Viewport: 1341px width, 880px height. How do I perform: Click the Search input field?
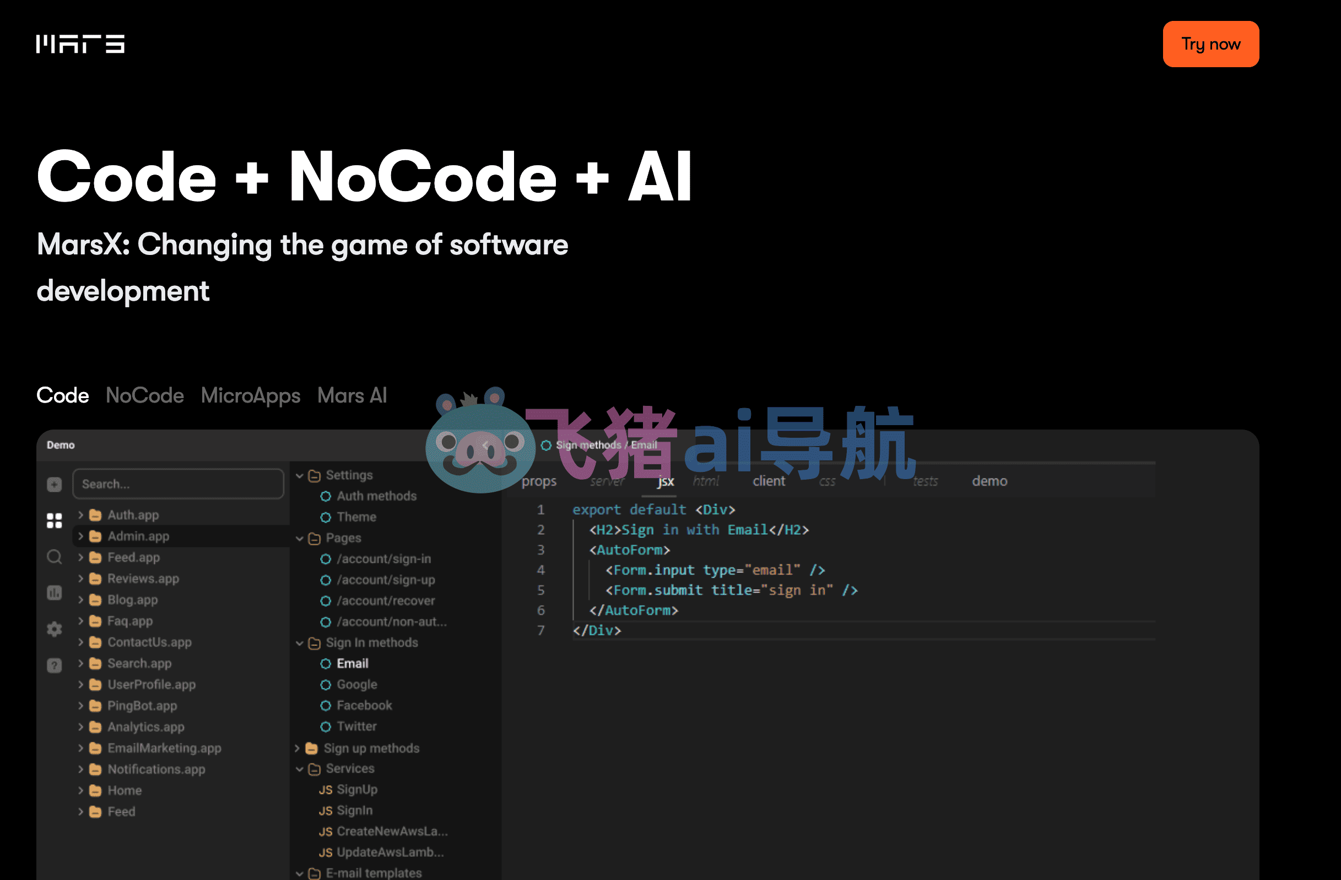(x=178, y=484)
